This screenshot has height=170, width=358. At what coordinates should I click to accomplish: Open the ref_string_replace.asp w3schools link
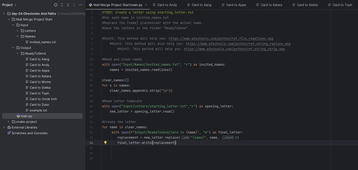[x=238, y=43]
